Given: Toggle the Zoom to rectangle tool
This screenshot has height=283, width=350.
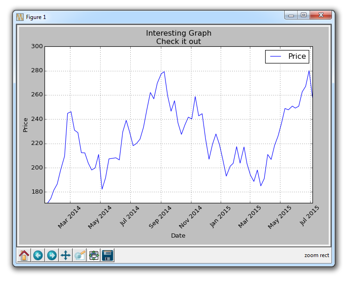Looking at the screenshot, I should tap(80, 255).
